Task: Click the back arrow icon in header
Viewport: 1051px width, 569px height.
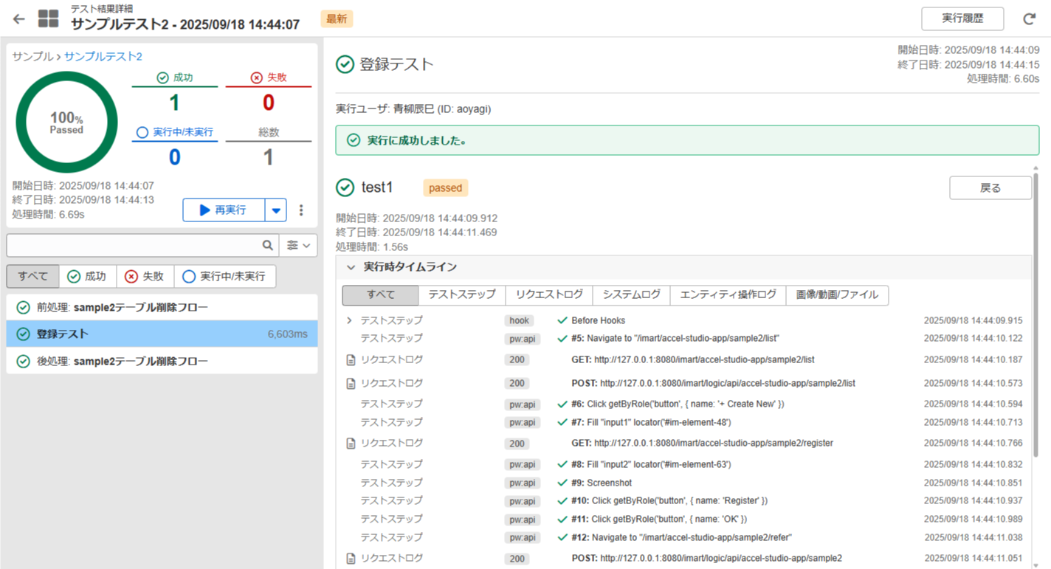Action: coord(19,19)
